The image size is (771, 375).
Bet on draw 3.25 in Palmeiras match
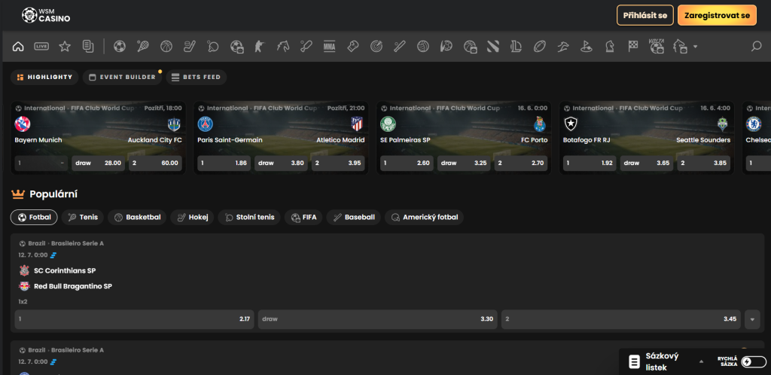464,163
